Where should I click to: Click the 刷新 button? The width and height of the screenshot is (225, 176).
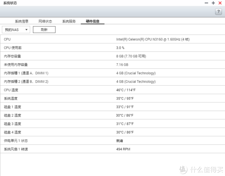coord(44,30)
